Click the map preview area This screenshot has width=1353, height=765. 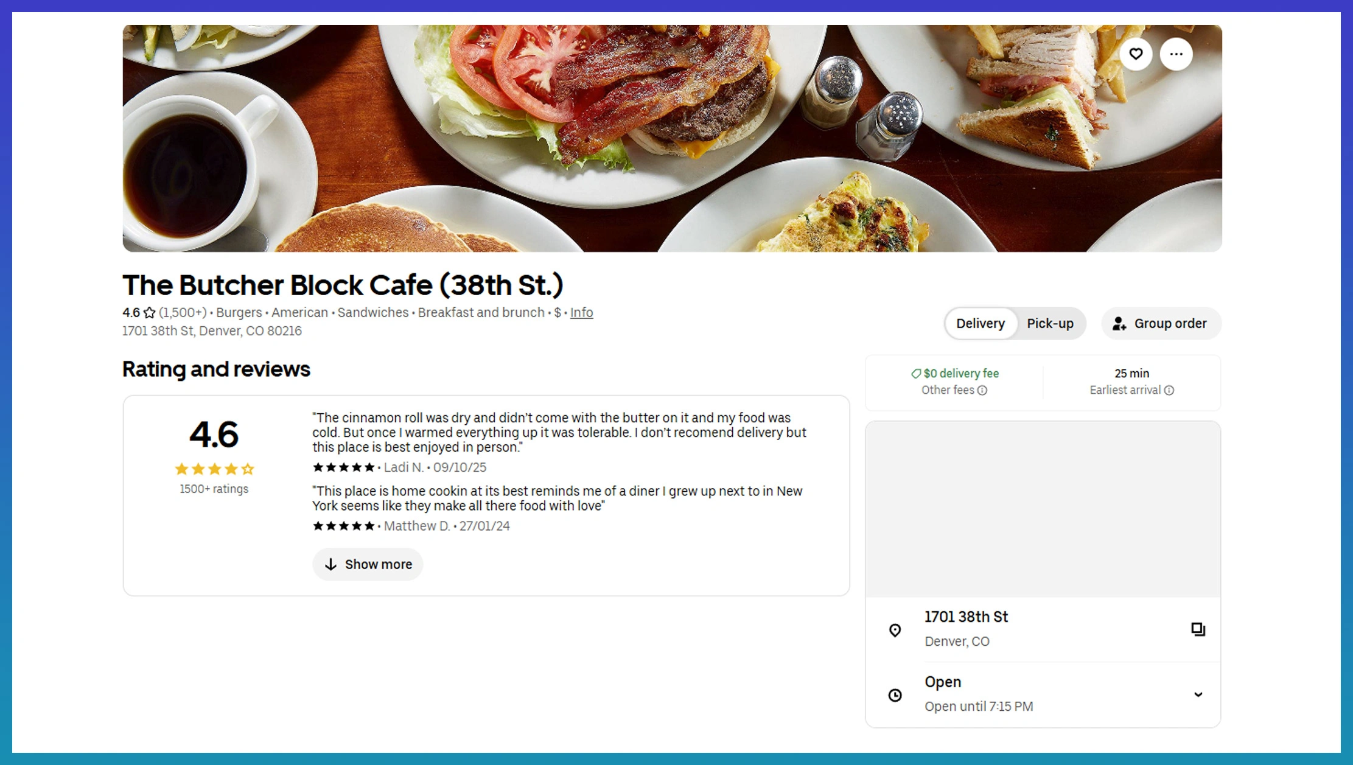1043,509
